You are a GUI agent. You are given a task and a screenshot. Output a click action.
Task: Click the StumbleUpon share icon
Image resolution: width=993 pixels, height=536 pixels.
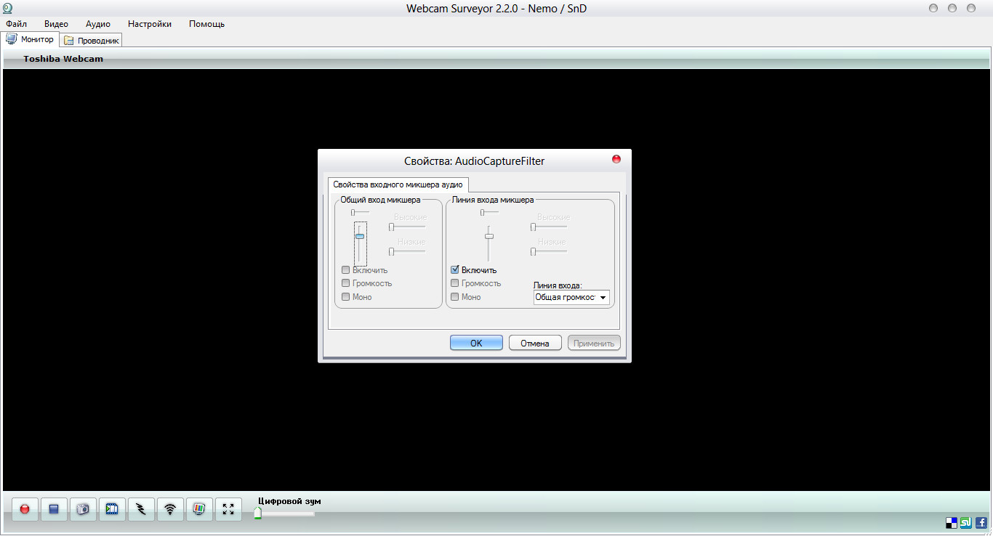[x=966, y=522]
